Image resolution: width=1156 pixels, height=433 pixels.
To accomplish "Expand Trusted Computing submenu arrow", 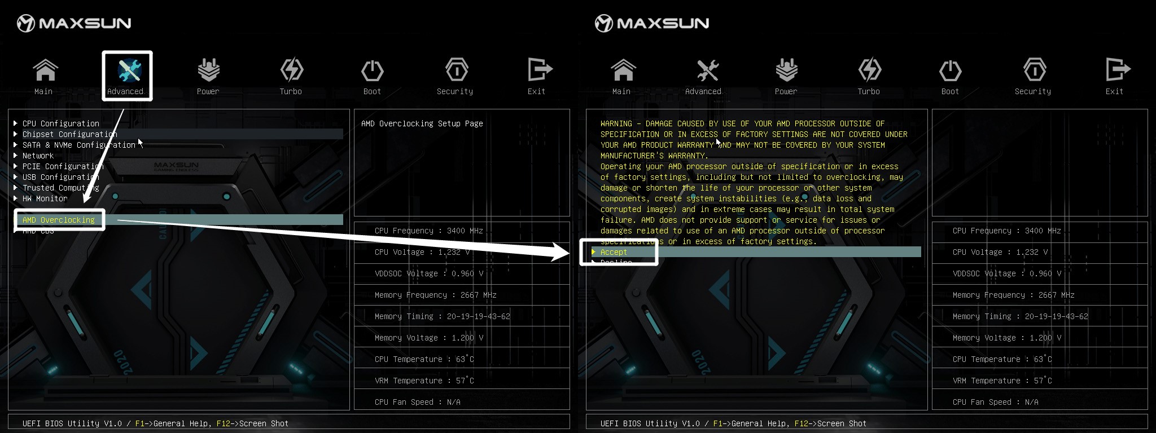I will (15, 187).
